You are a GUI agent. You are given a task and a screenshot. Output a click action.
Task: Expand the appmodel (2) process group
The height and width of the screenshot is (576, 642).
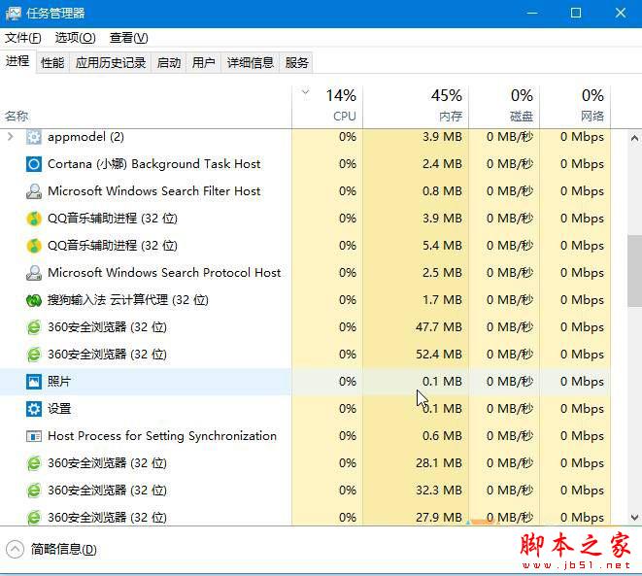click(11, 136)
